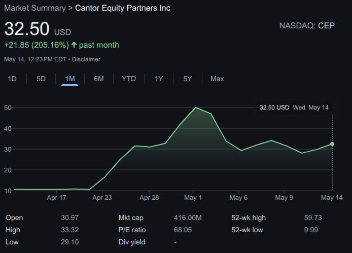The image size is (352, 253).
Task: Click the 20 y-axis label
Action: (x=8, y=170)
